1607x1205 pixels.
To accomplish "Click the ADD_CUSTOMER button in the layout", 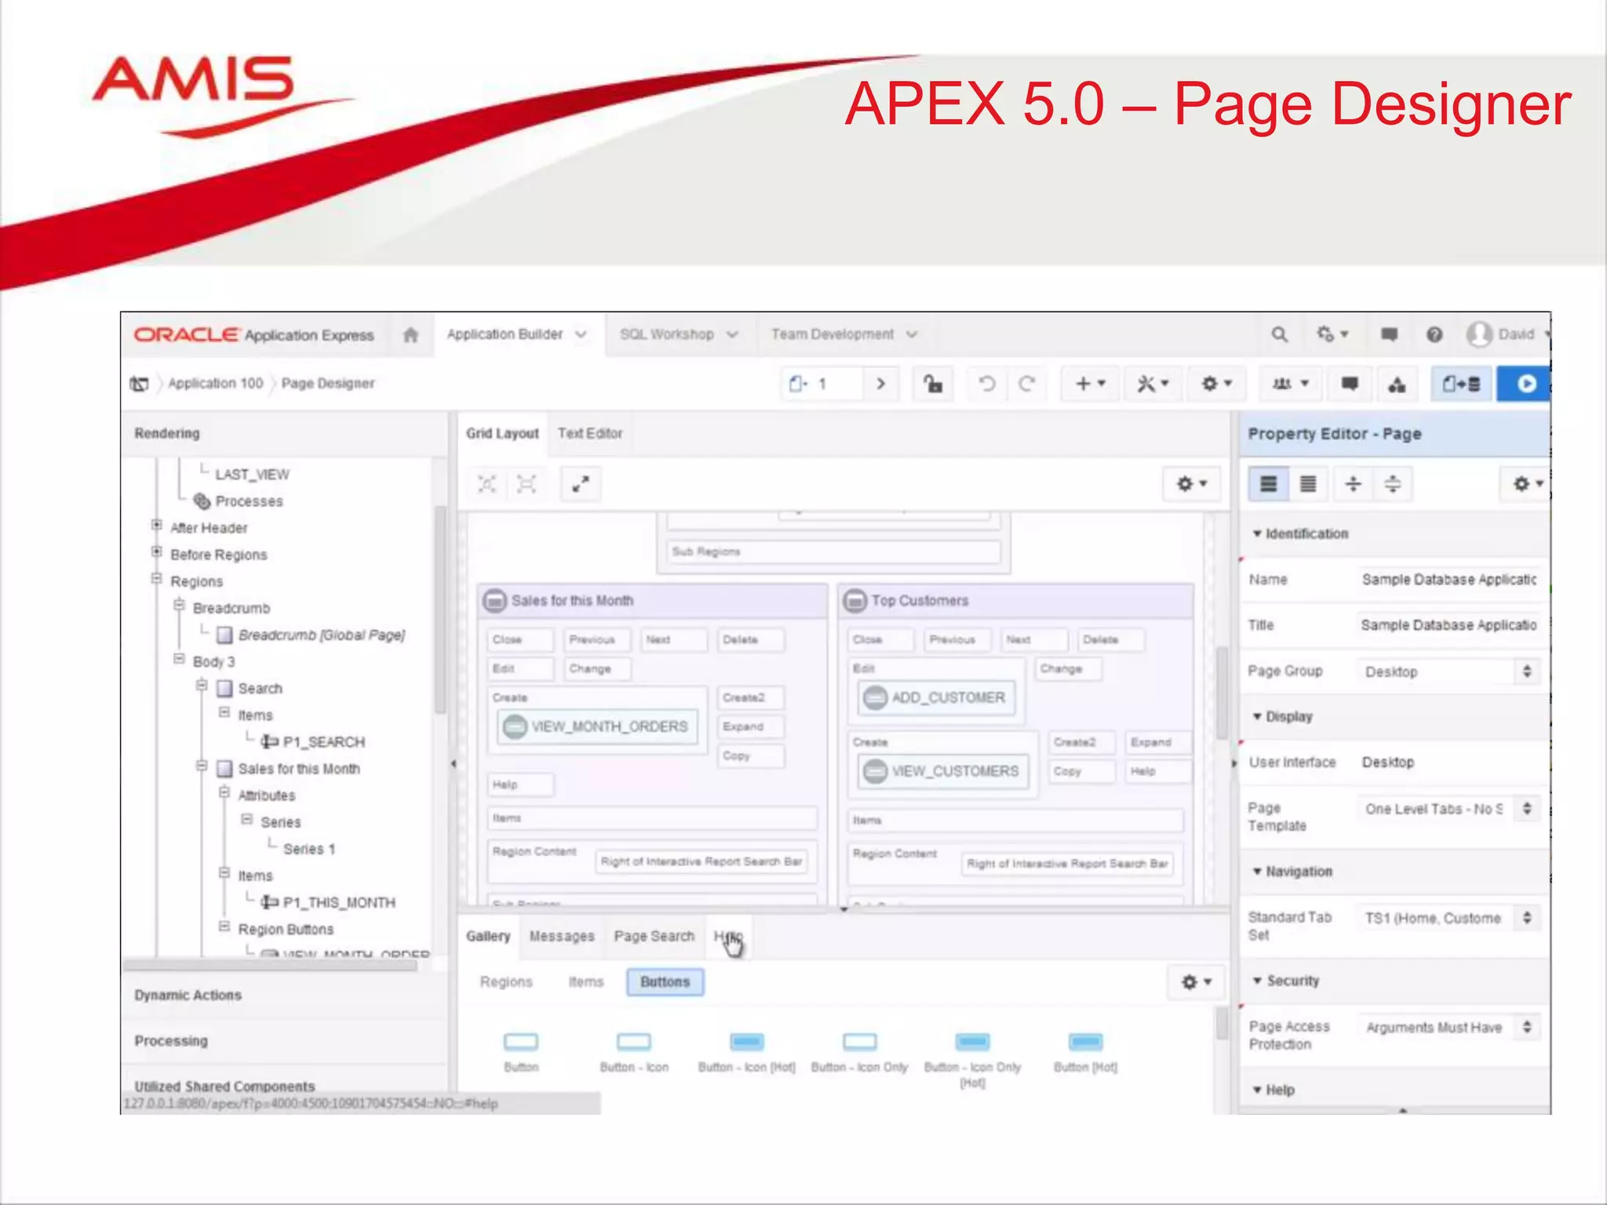I will pos(937,698).
